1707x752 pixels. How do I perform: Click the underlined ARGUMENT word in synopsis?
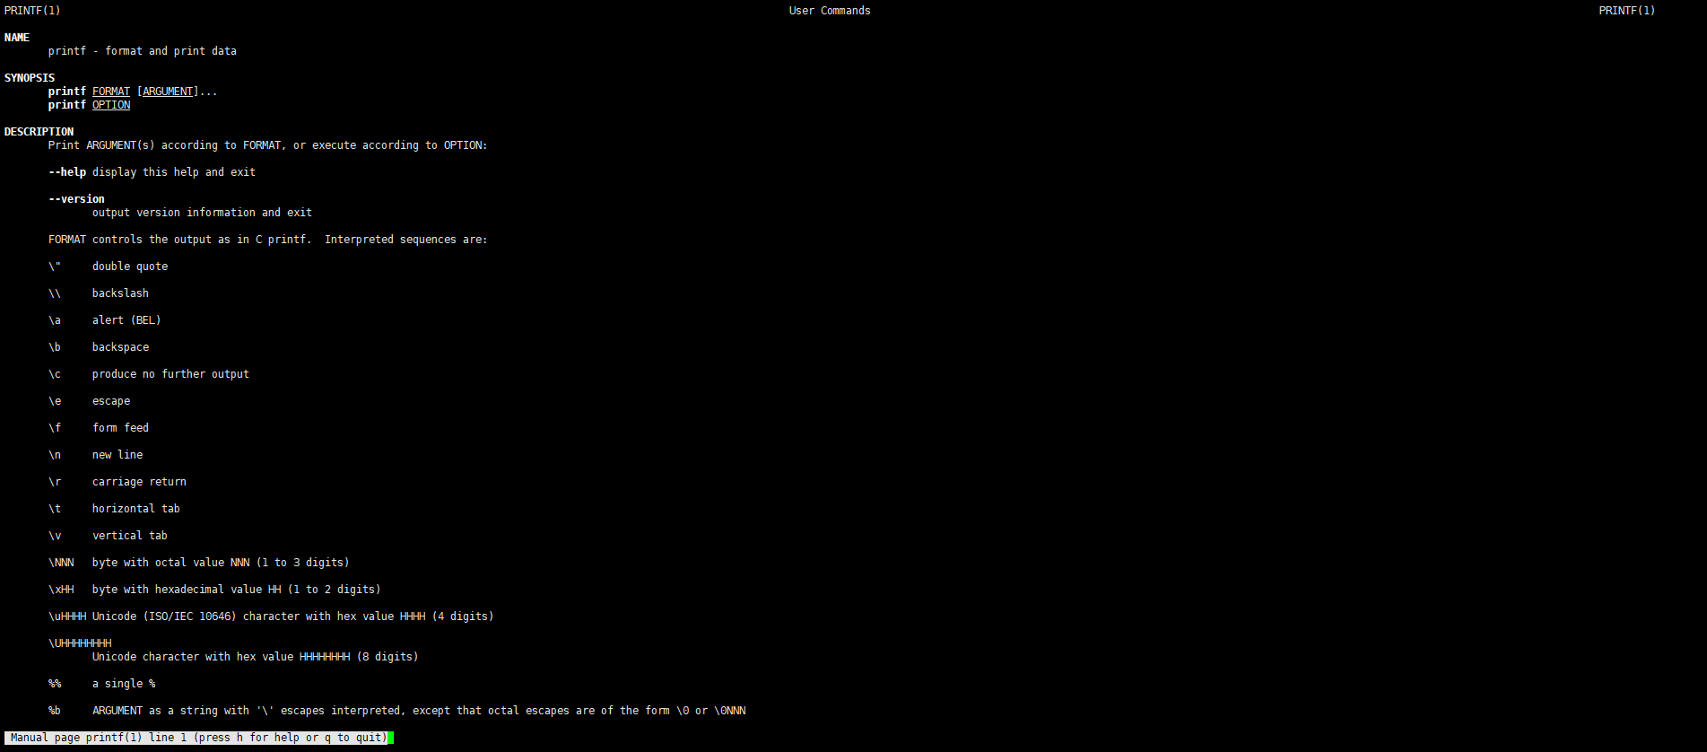(168, 92)
